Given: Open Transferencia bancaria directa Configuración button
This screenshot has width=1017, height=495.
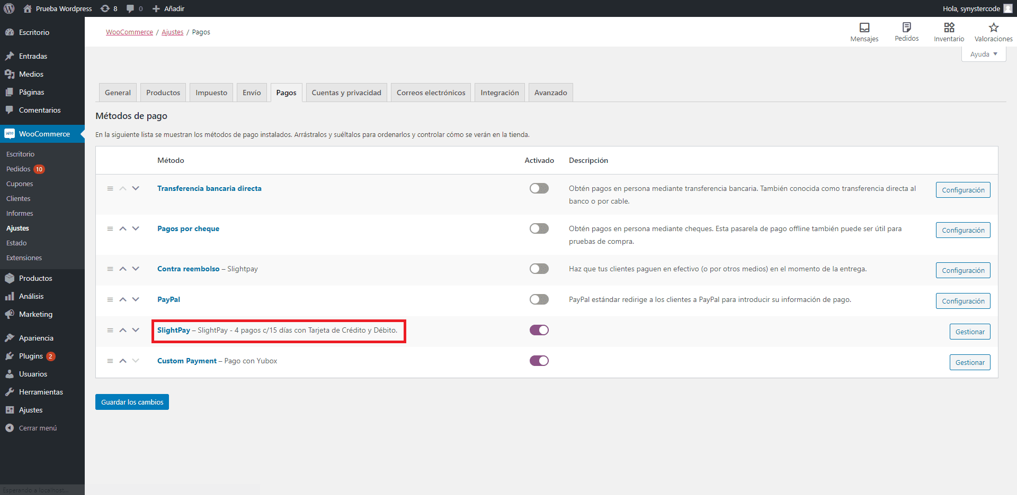Looking at the screenshot, I should 963,190.
